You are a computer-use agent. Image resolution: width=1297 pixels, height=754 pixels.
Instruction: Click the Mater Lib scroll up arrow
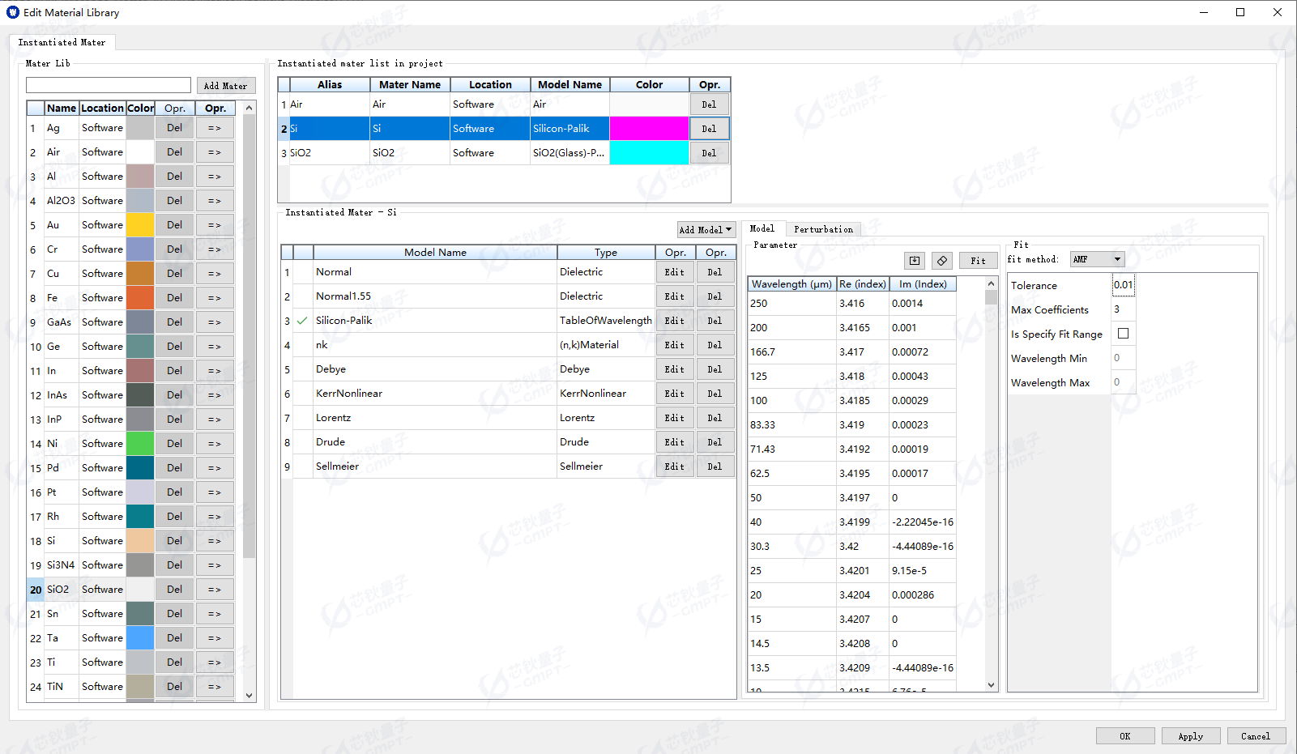[x=250, y=108]
